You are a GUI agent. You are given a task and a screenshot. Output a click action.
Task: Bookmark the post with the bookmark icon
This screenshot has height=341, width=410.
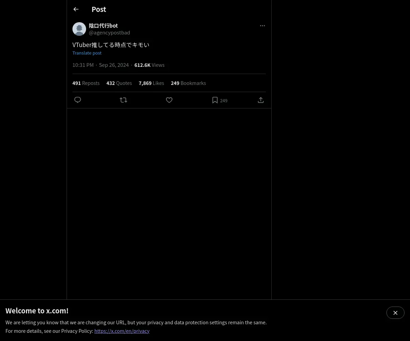pos(215,100)
